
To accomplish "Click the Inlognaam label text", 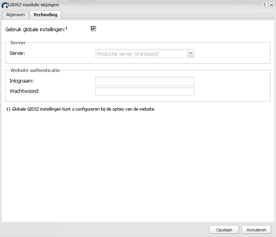I will click(x=22, y=81).
